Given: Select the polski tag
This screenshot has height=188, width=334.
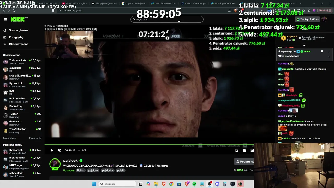Looking at the screenshot, I should click(121, 171).
